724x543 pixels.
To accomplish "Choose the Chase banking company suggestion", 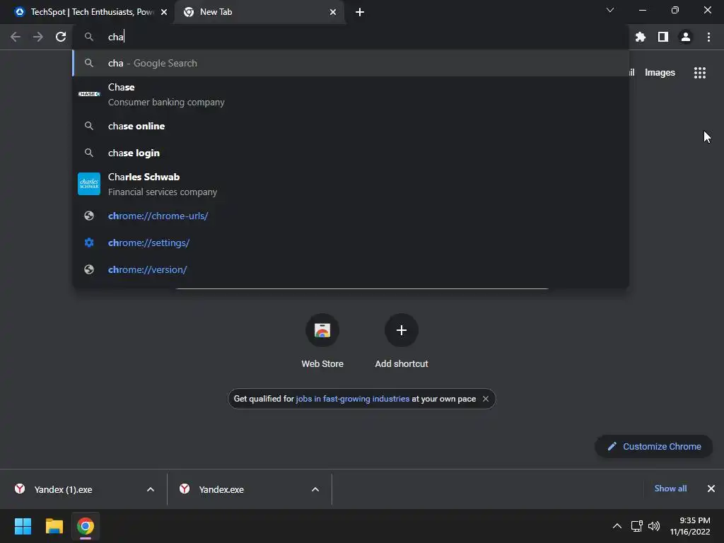I will [x=351, y=95].
